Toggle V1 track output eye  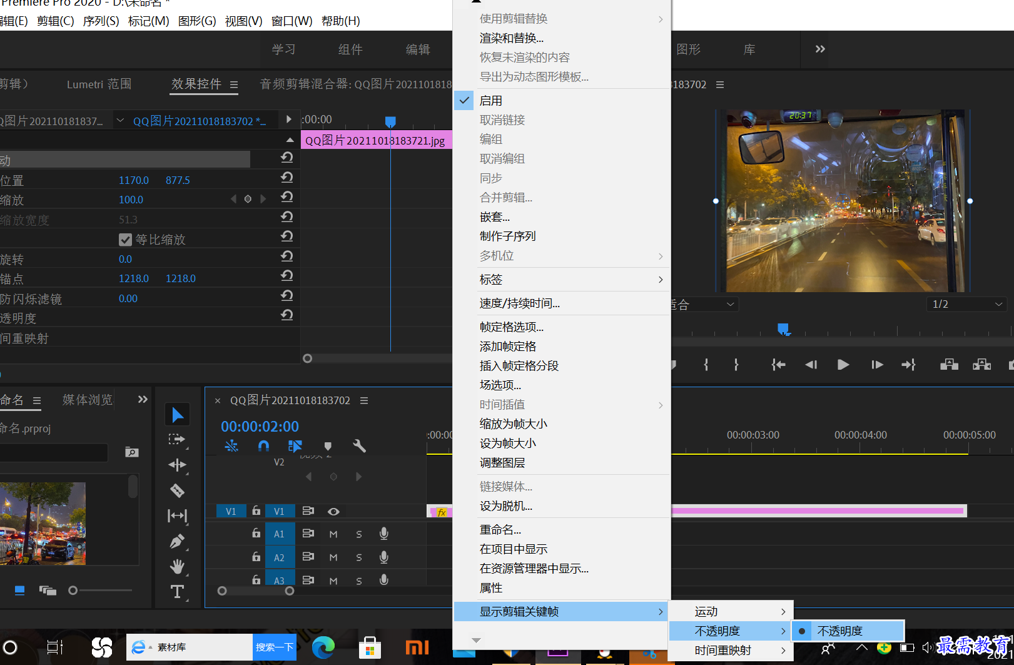coord(333,511)
